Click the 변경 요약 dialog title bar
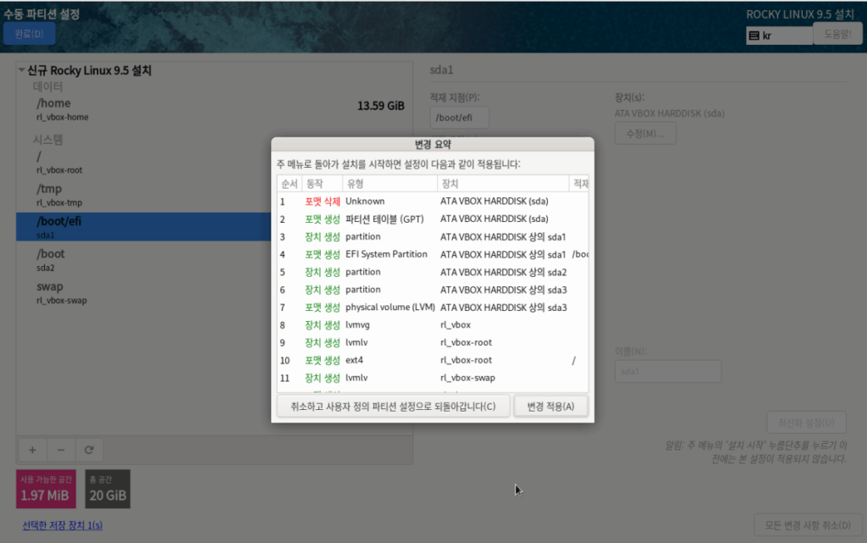This screenshot has width=867, height=543. (433, 144)
